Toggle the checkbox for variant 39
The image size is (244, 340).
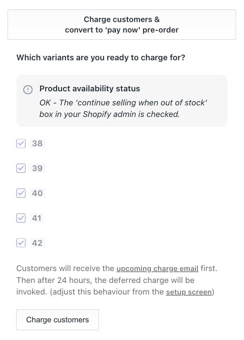(x=21, y=168)
